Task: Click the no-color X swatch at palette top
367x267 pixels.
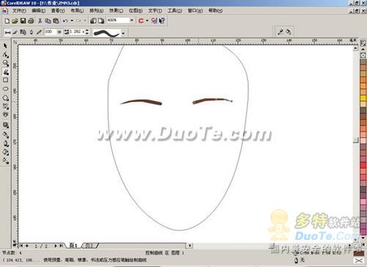Action: 363,55
